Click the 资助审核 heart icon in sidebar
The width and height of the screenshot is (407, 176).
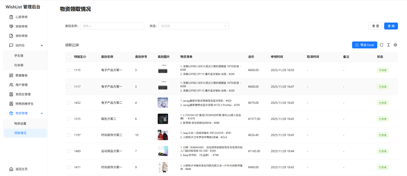coord(11,26)
